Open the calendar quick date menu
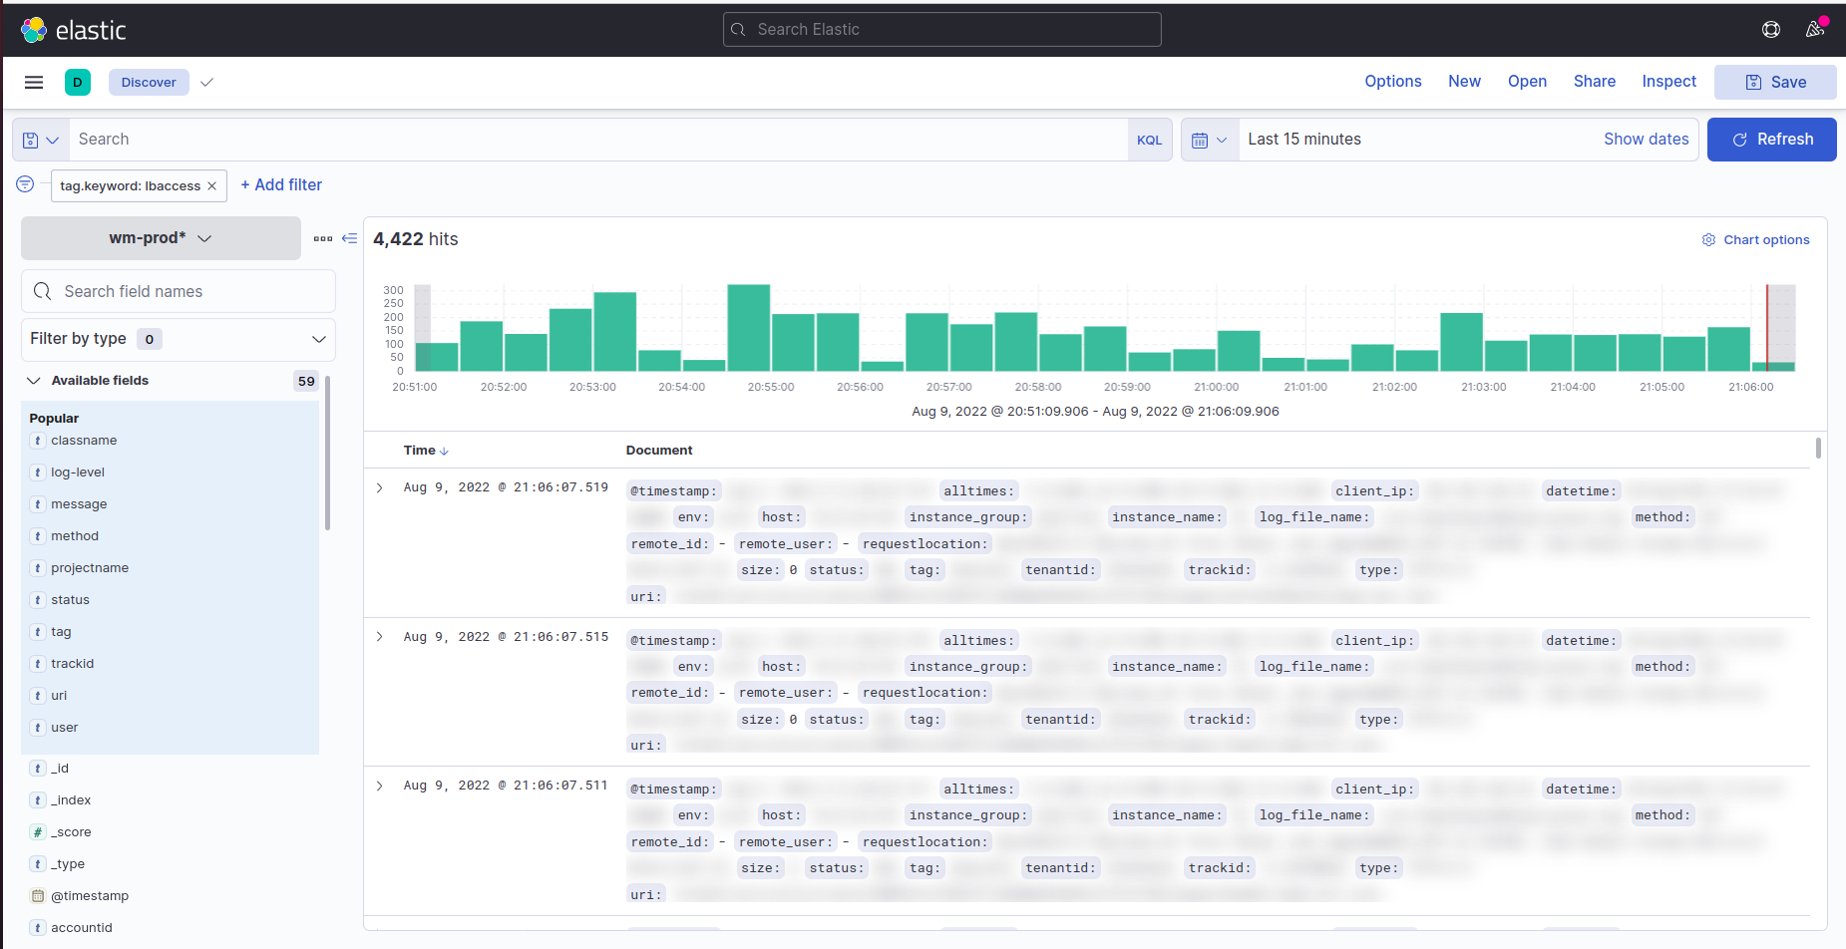The height and width of the screenshot is (949, 1846). [1209, 141]
